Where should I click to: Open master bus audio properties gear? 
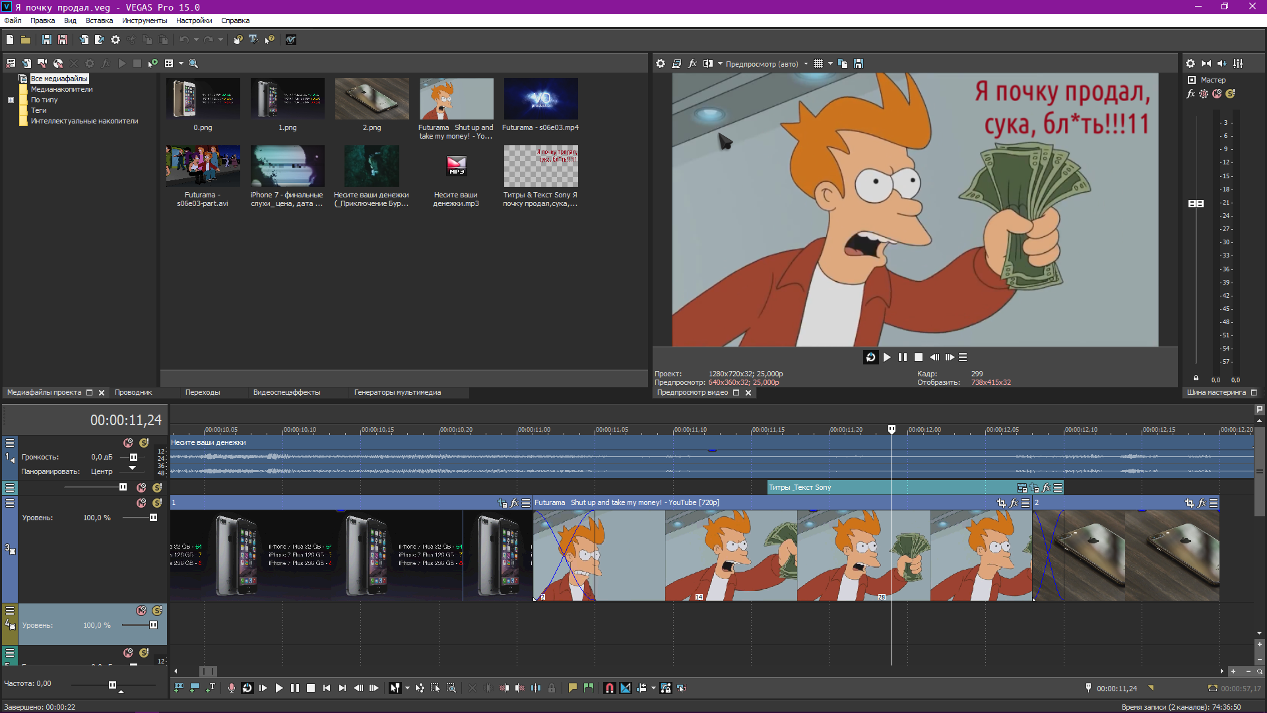(x=1190, y=63)
